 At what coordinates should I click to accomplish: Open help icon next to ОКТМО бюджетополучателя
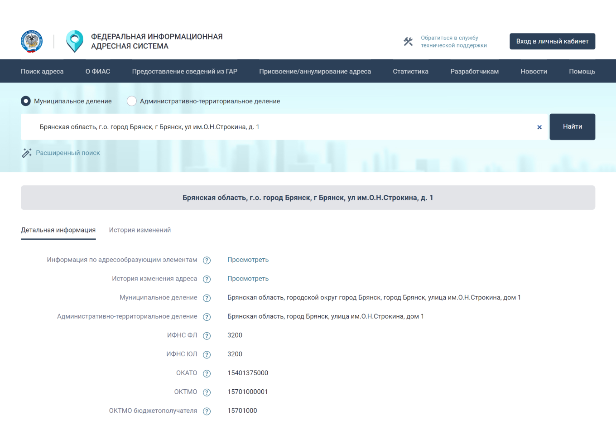(x=207, y=411)
